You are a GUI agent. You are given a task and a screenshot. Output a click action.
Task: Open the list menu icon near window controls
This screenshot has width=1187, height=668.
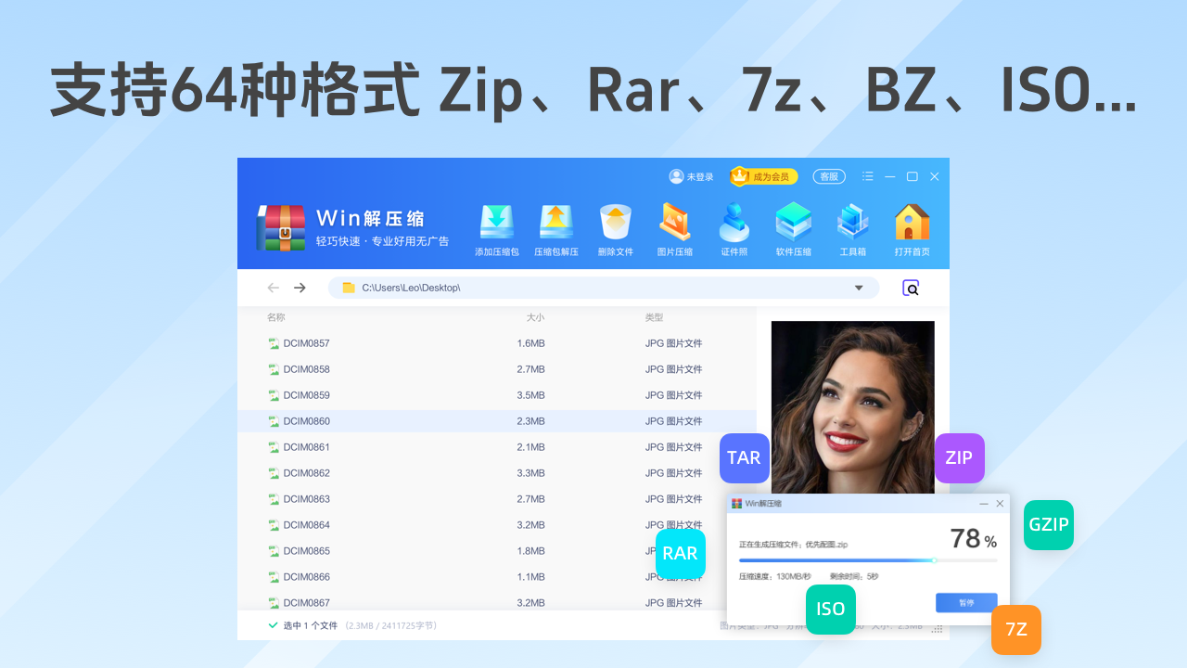tap(868, 176)
